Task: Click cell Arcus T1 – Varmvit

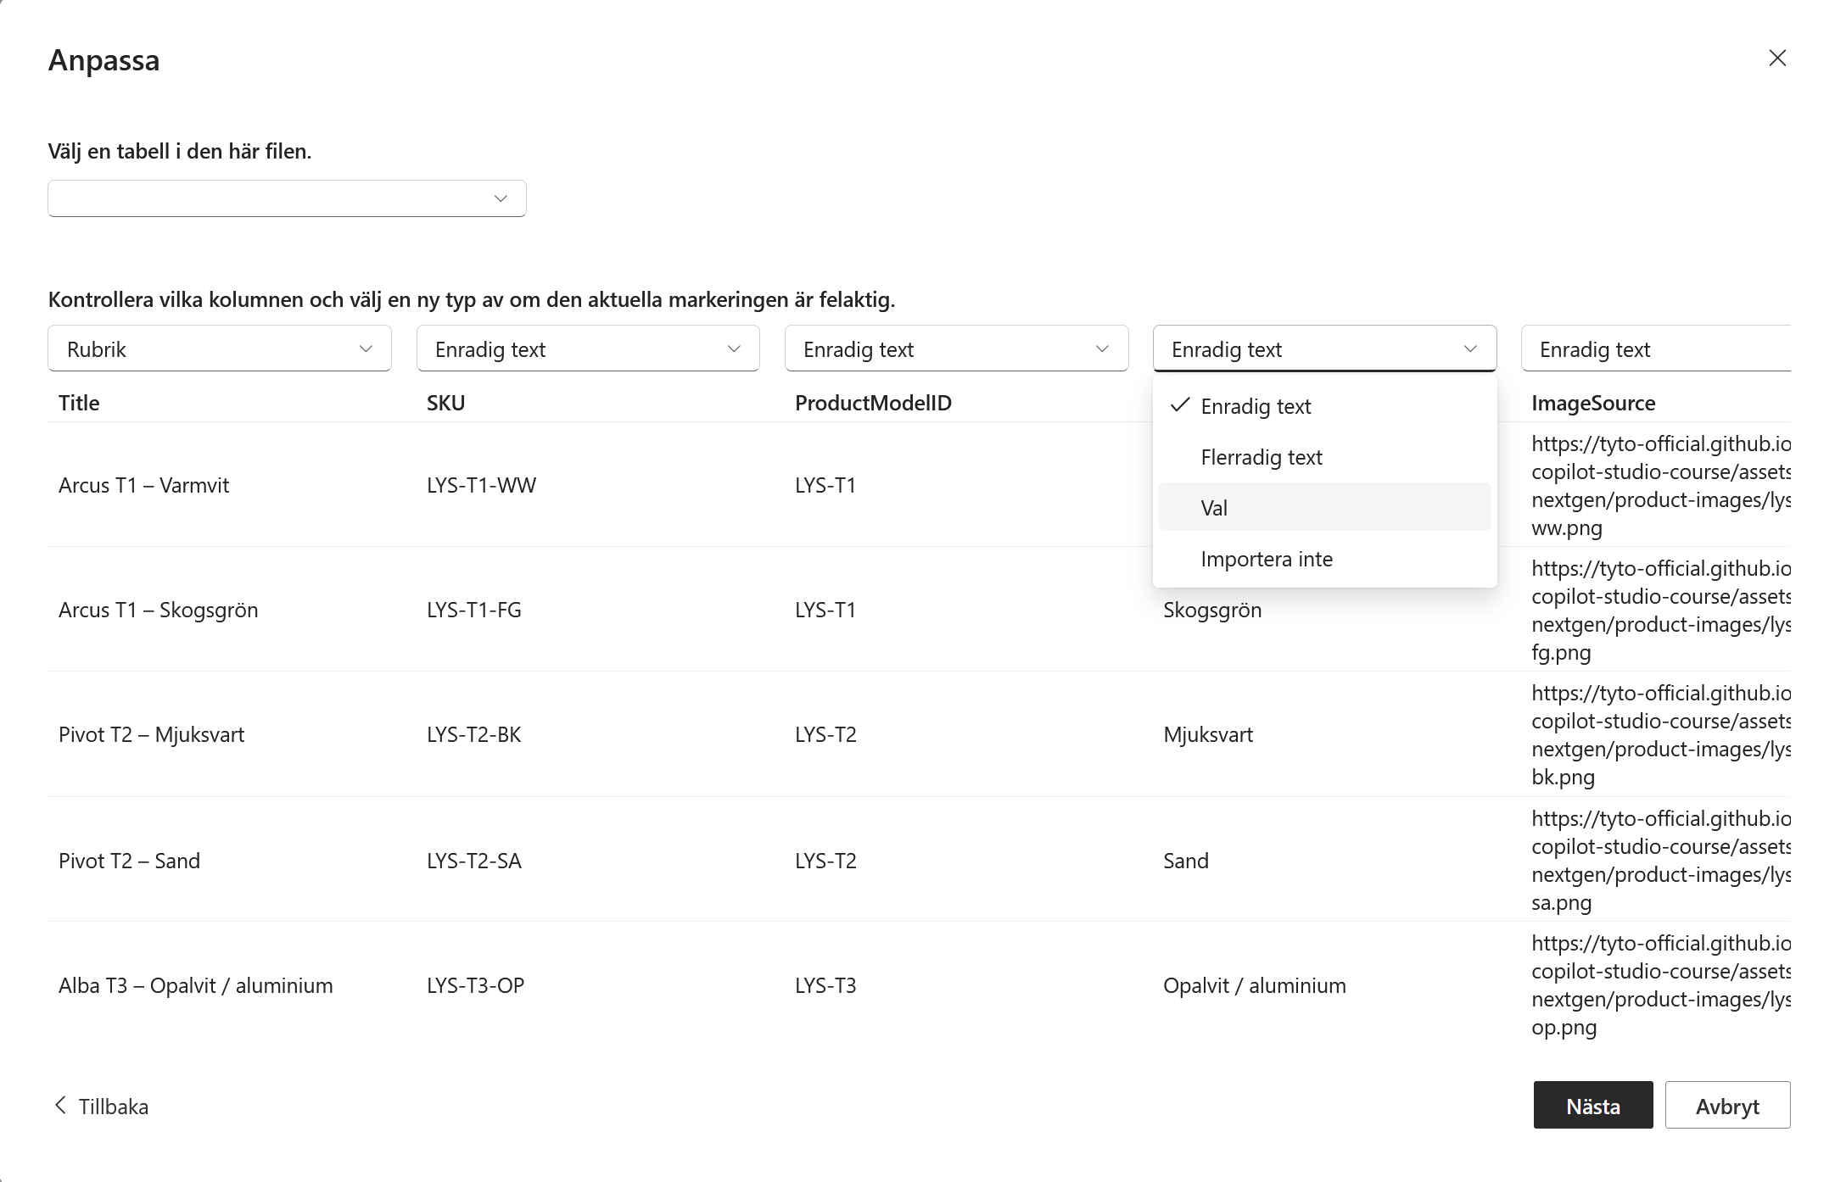Action: pyautogui.click(x=143, y=485)
